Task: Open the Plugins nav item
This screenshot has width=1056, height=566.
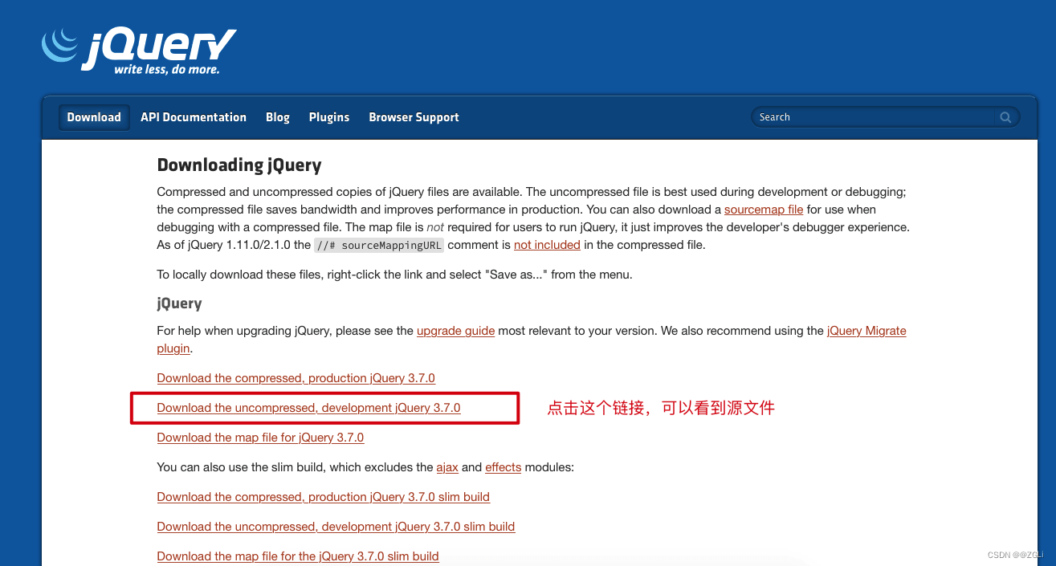Action: [x=329, y=117]
